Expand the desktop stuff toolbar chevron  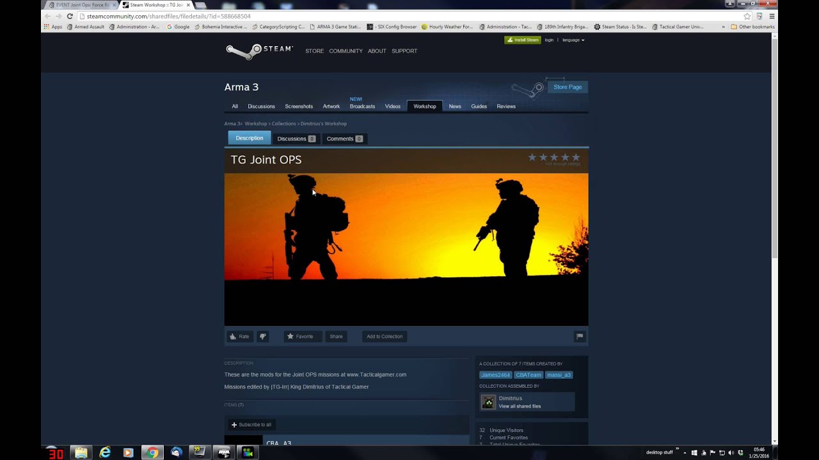click(x=677, y=450)
